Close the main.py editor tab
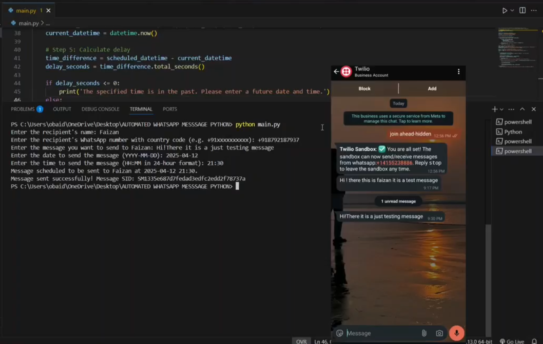Screen dimensions: 543x344 (x=49, y=10)
